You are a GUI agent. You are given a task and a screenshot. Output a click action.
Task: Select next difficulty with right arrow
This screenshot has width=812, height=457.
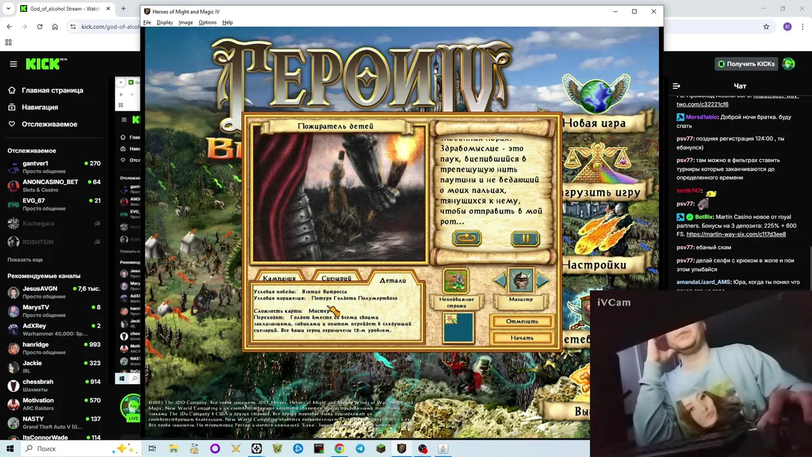[542, 281]
